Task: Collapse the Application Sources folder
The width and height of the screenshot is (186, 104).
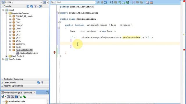Action: (6, 13)
